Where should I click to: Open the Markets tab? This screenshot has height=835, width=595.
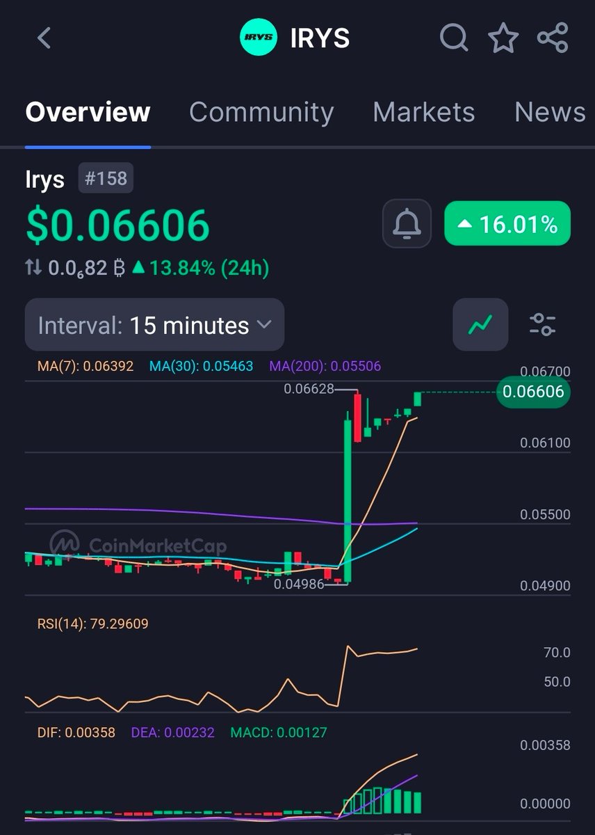(x=424, y=112)
